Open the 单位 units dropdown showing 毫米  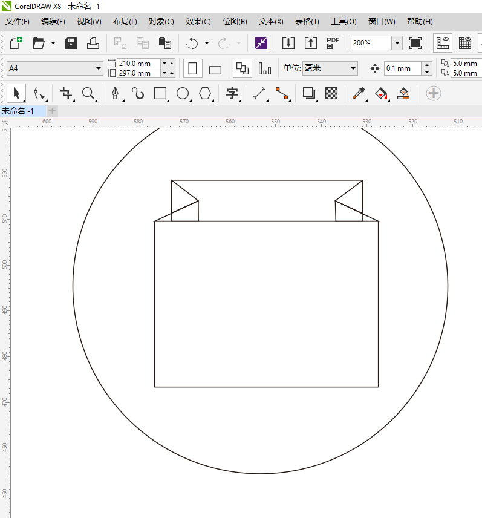tap(353, 68)
